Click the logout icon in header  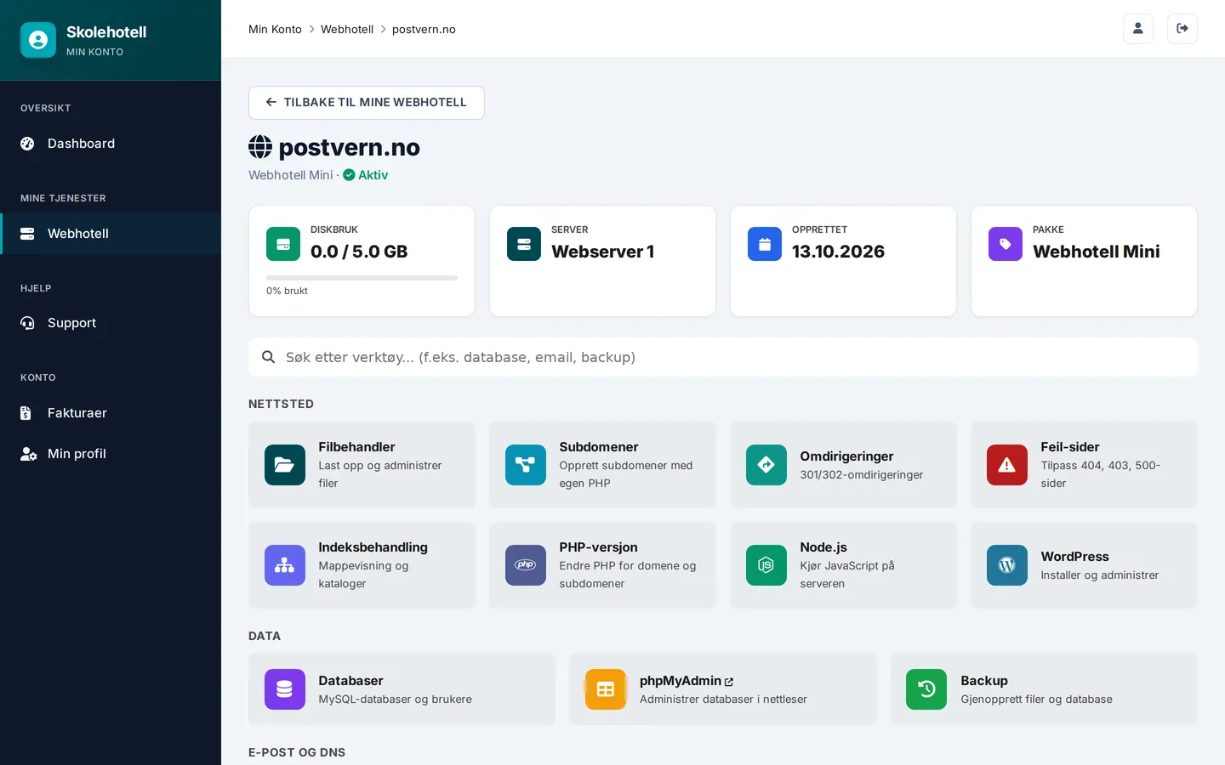(1182, 29)
